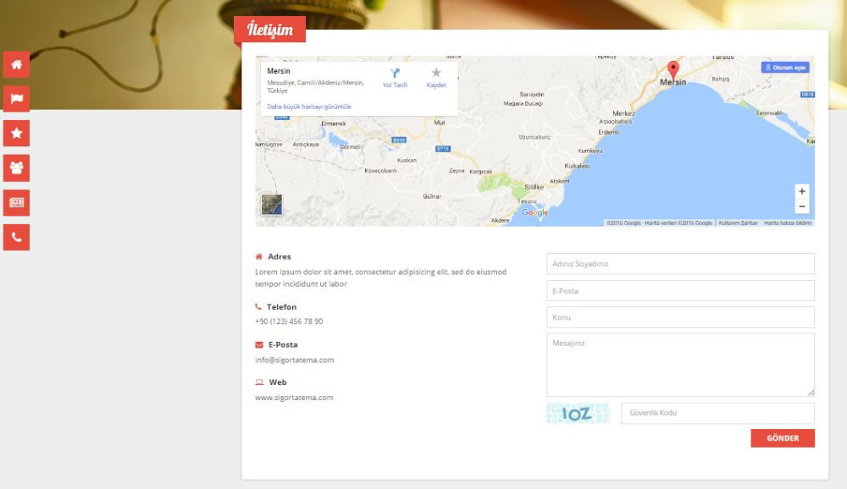This screenshot has height=489, width=847.
Task: Click the red Mersin map pin
Action: click(x=673, y=69)
